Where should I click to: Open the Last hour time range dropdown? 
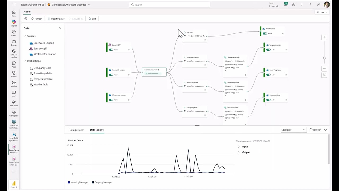point(293,130)
